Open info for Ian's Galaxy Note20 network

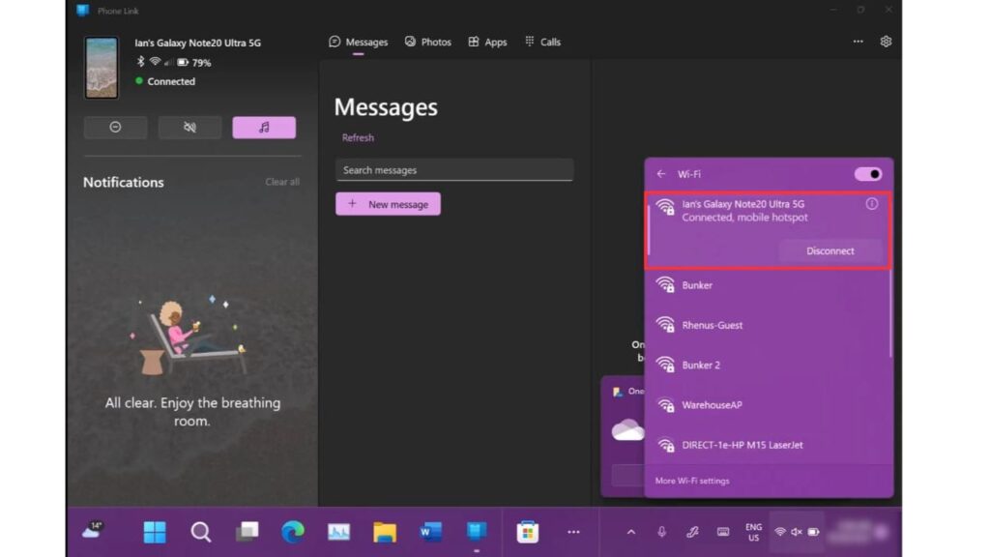(x=871, y=204)
